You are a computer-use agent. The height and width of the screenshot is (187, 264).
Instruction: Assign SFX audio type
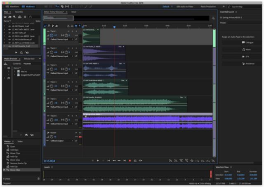(242, 57)
